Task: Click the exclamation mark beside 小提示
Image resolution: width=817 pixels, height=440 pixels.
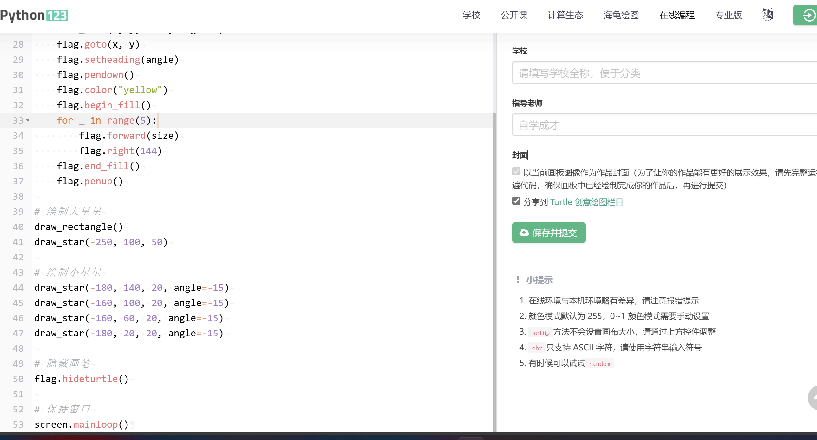Action: tap(518, 280)
